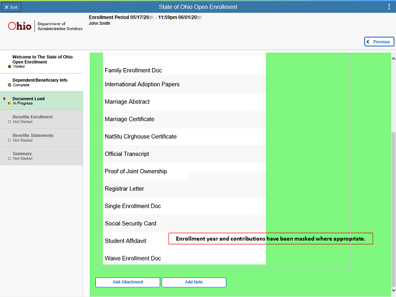This screenshot has width=396, height=297.
Task: Click the vertical scrollbar thumb
Action: pyautogui.click(x=392, y=210)
